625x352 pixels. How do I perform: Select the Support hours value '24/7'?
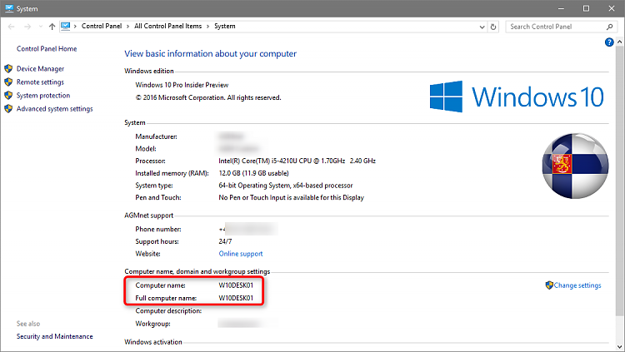coord(225,241)
